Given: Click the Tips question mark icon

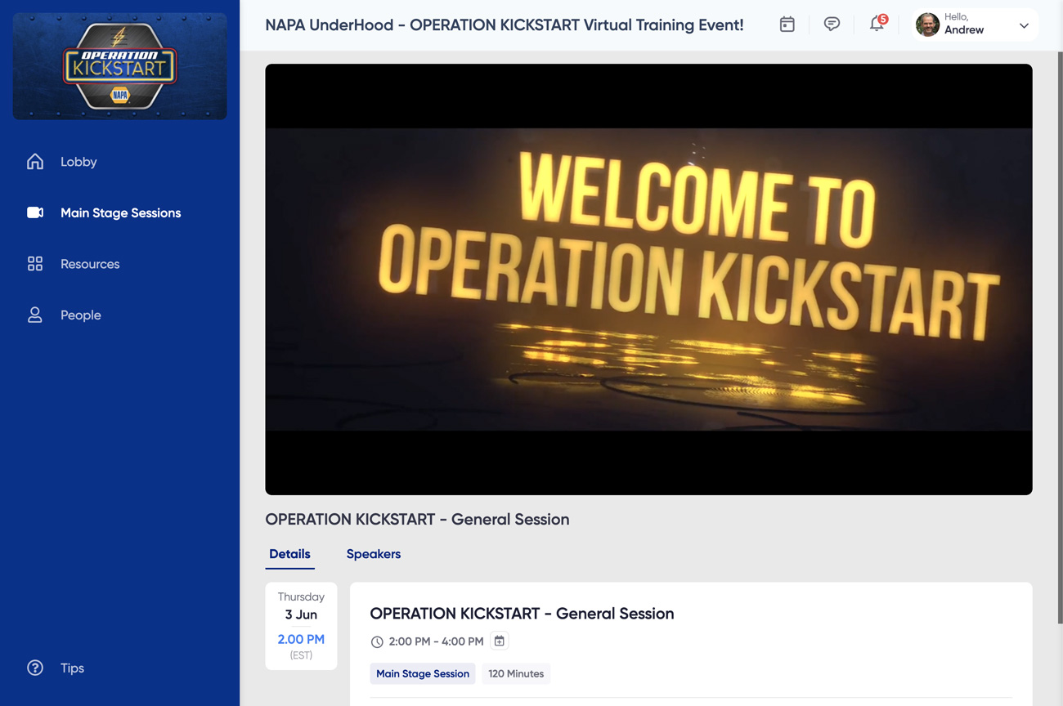Looking at the screenshot, I should pos(35,668).
